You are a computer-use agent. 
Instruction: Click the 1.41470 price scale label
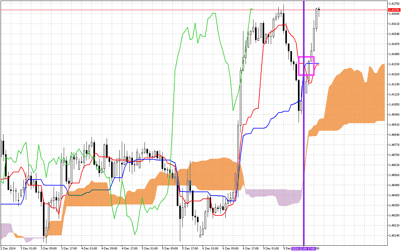[x=394, y=44]
